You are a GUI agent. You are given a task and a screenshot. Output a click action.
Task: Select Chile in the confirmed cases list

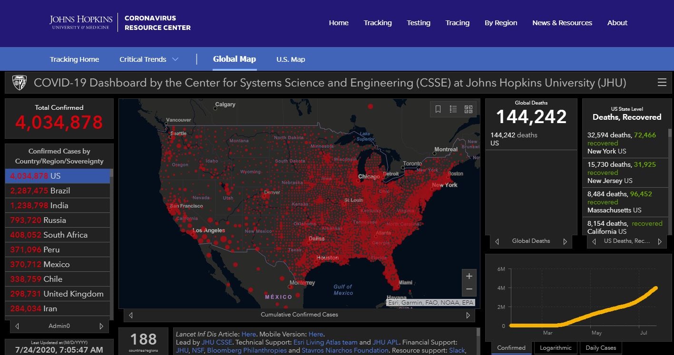point(58,279)
